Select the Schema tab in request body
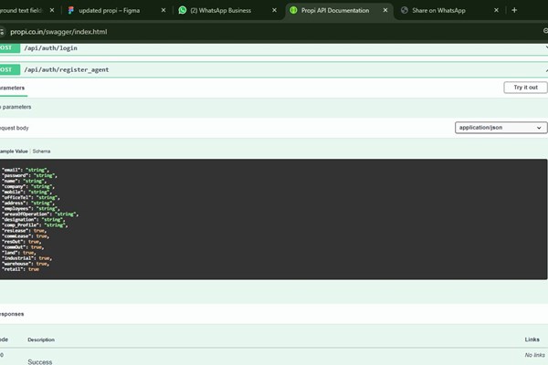Image resolution: width=548 pixels, height=365 pixels. coord(43,151)
